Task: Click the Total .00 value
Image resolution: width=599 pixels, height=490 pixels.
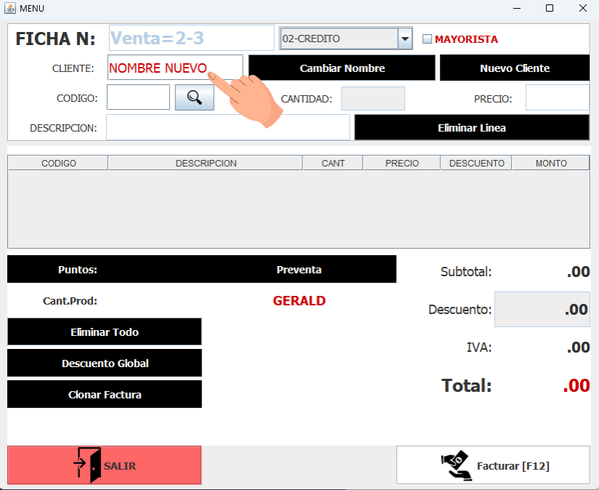Action: [576, 386]
